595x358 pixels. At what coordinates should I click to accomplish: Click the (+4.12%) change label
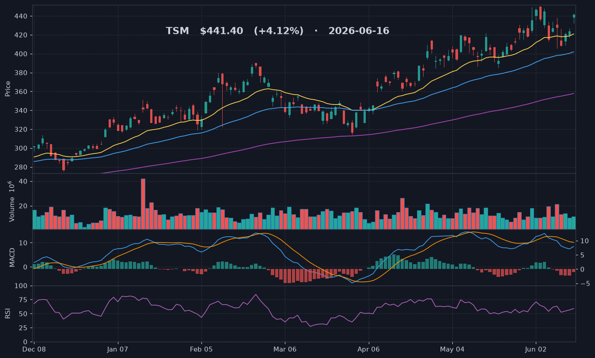tap(279, 31)
